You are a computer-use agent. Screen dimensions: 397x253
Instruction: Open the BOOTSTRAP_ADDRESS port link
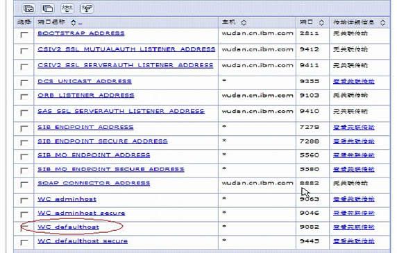point(81,33)
